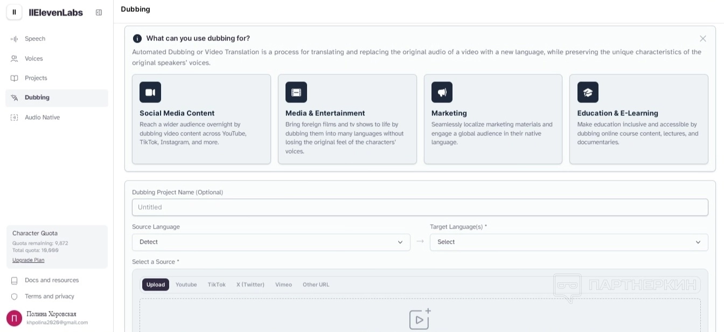The height and width of the screenshot is (332, 724).
Task: Click the Dubbing Project Name input field
Action: 420,207
